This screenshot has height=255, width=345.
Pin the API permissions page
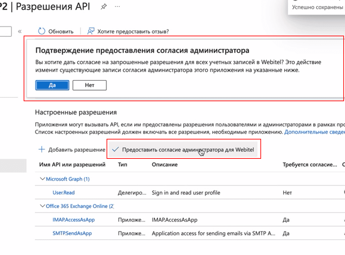pos(104,7)
